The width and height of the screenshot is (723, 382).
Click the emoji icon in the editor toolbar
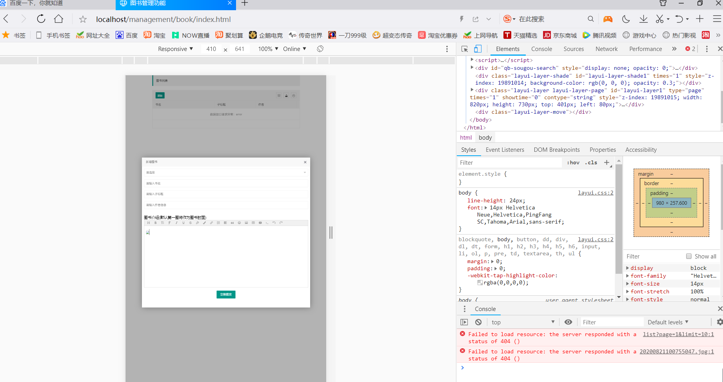tap(239, 223)
